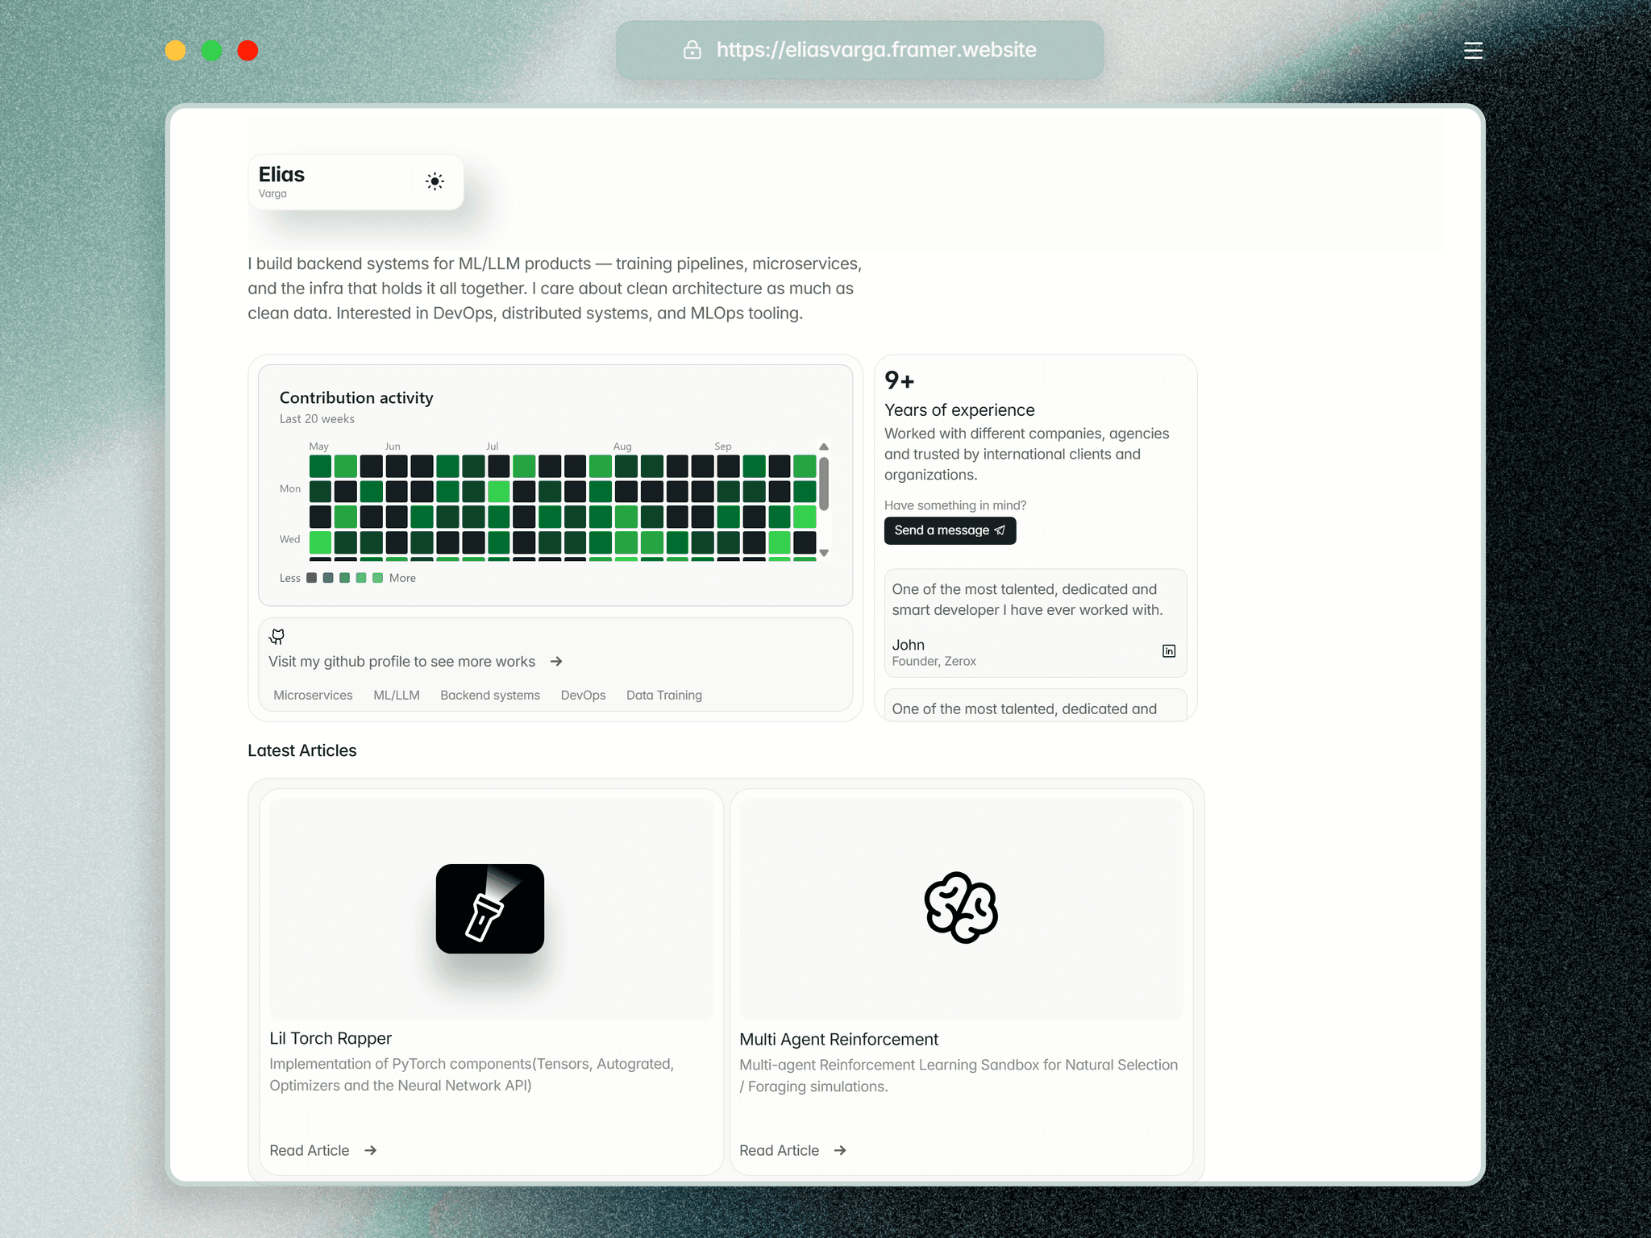Select the Microservices tag
The image size is (1651, 1238).
[x=313, y=695]
